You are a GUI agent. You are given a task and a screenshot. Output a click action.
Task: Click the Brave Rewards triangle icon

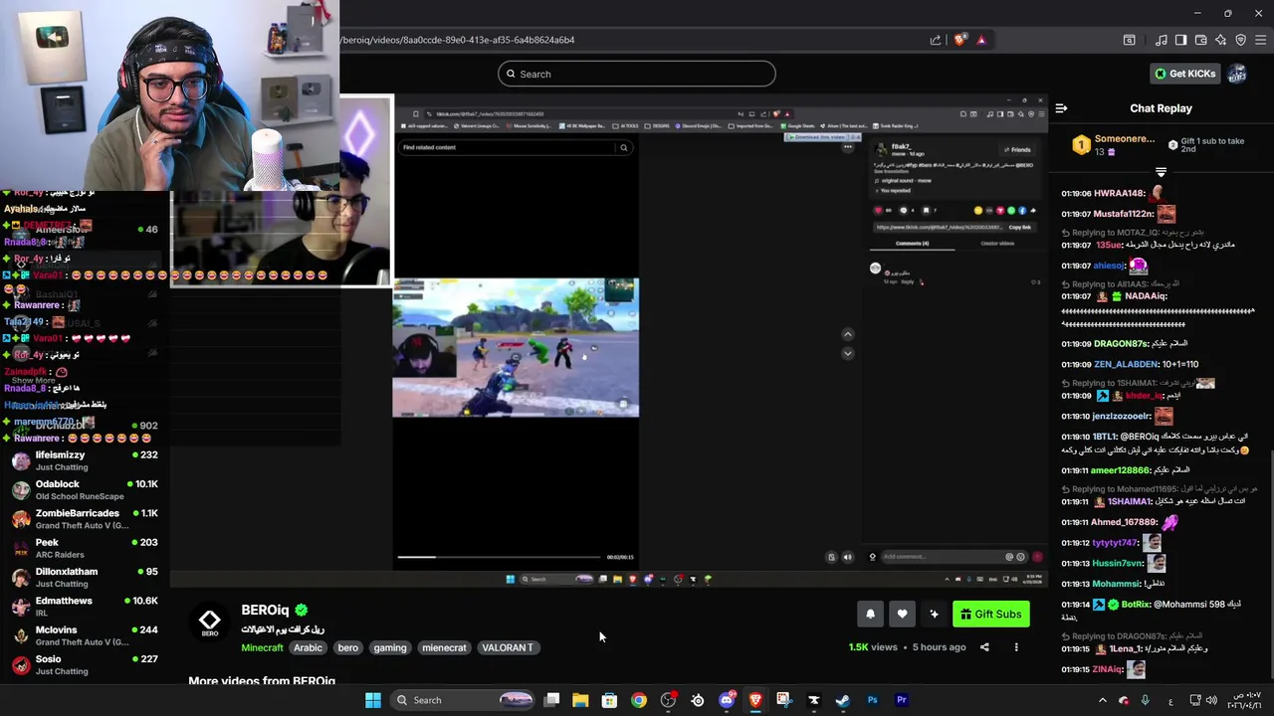(x=981, y=40)
